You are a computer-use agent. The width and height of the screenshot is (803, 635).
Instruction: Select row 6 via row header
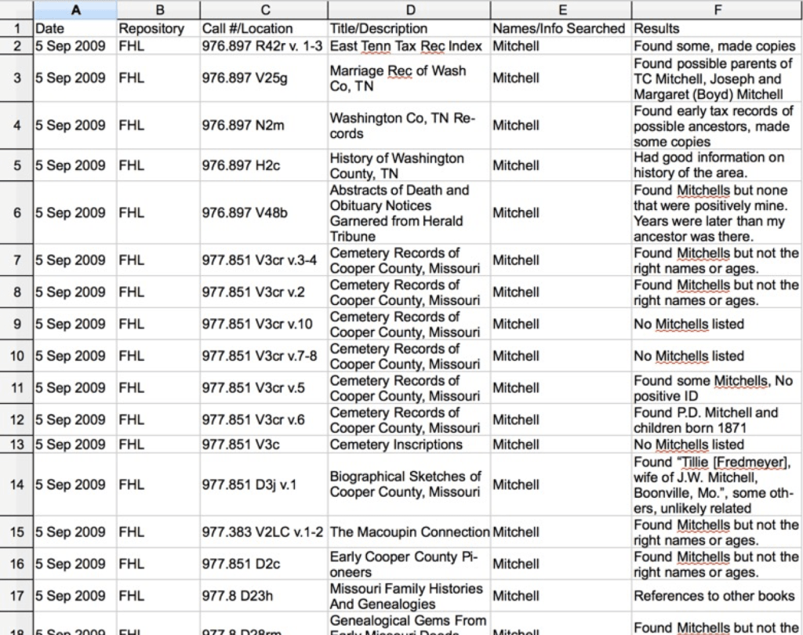16,212
